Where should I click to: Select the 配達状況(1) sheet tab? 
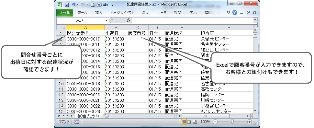[x=88, y=116]
